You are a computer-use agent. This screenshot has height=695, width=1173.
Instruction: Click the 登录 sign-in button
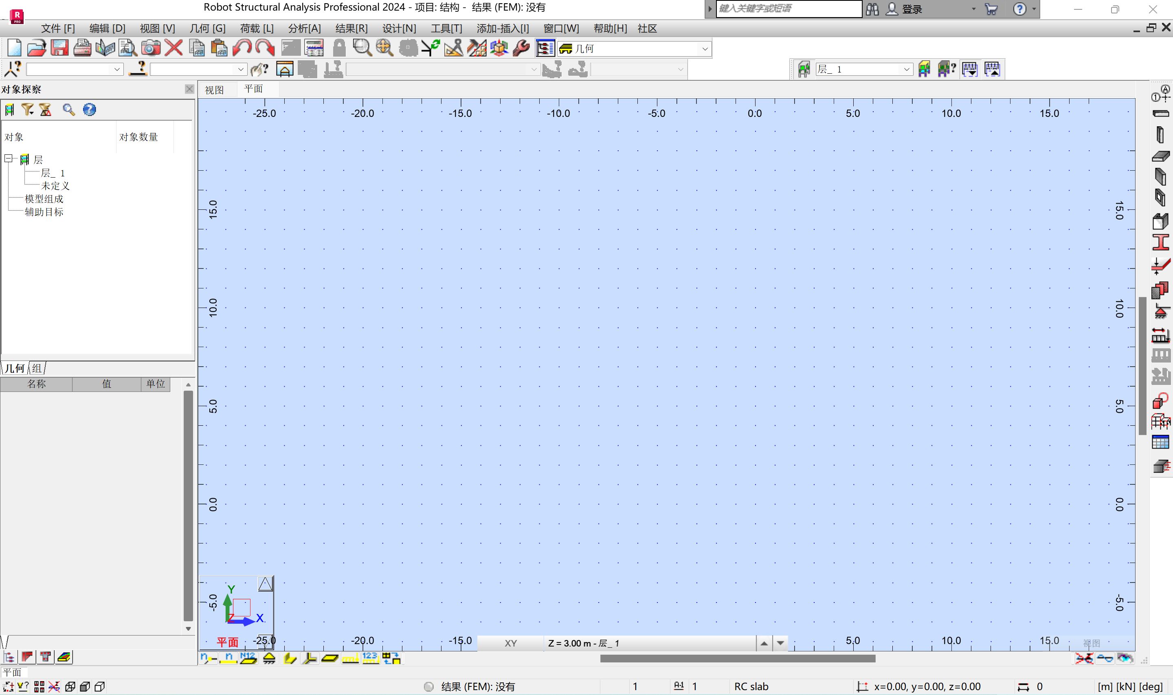click(x=913, y=9)
